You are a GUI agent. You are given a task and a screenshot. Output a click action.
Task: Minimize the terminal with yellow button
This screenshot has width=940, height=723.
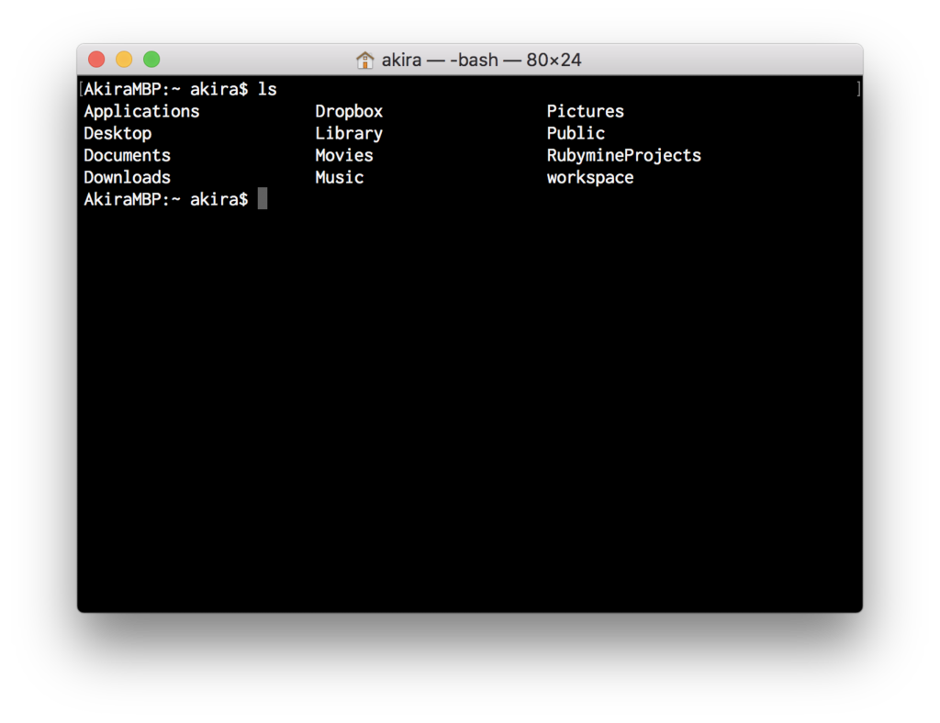[x=124, y=60]
